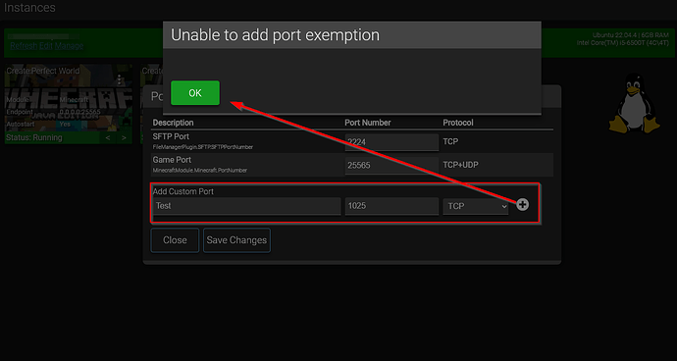This screenshot has height=361, width=677.
Task: Select the Create Perfect World Minecraft instance card
Action: click(69, 104)
